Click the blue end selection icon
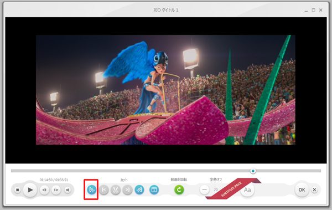 tap(139, 189)
